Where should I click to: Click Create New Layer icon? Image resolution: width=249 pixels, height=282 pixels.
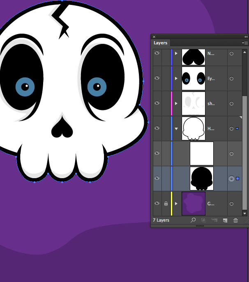[x=225, y=220]
